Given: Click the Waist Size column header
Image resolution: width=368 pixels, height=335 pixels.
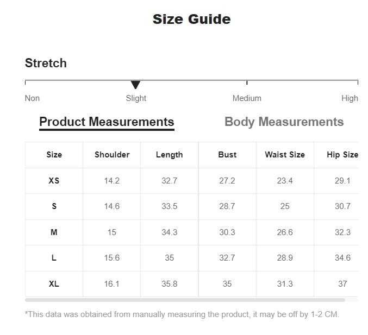Looking at the screenshot, I should point(285,155).
